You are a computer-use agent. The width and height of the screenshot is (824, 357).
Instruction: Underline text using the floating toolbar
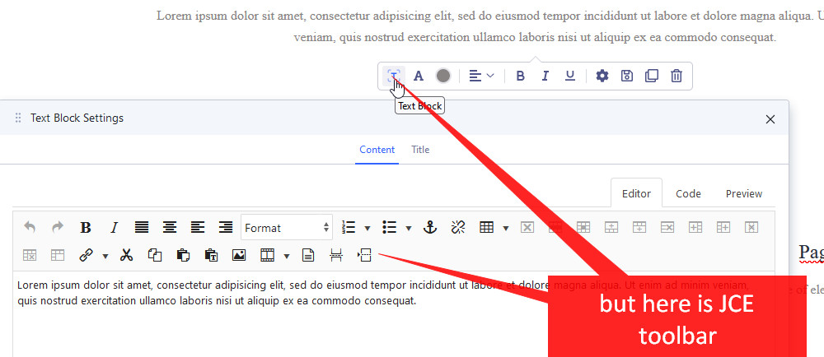click(569, 76)
